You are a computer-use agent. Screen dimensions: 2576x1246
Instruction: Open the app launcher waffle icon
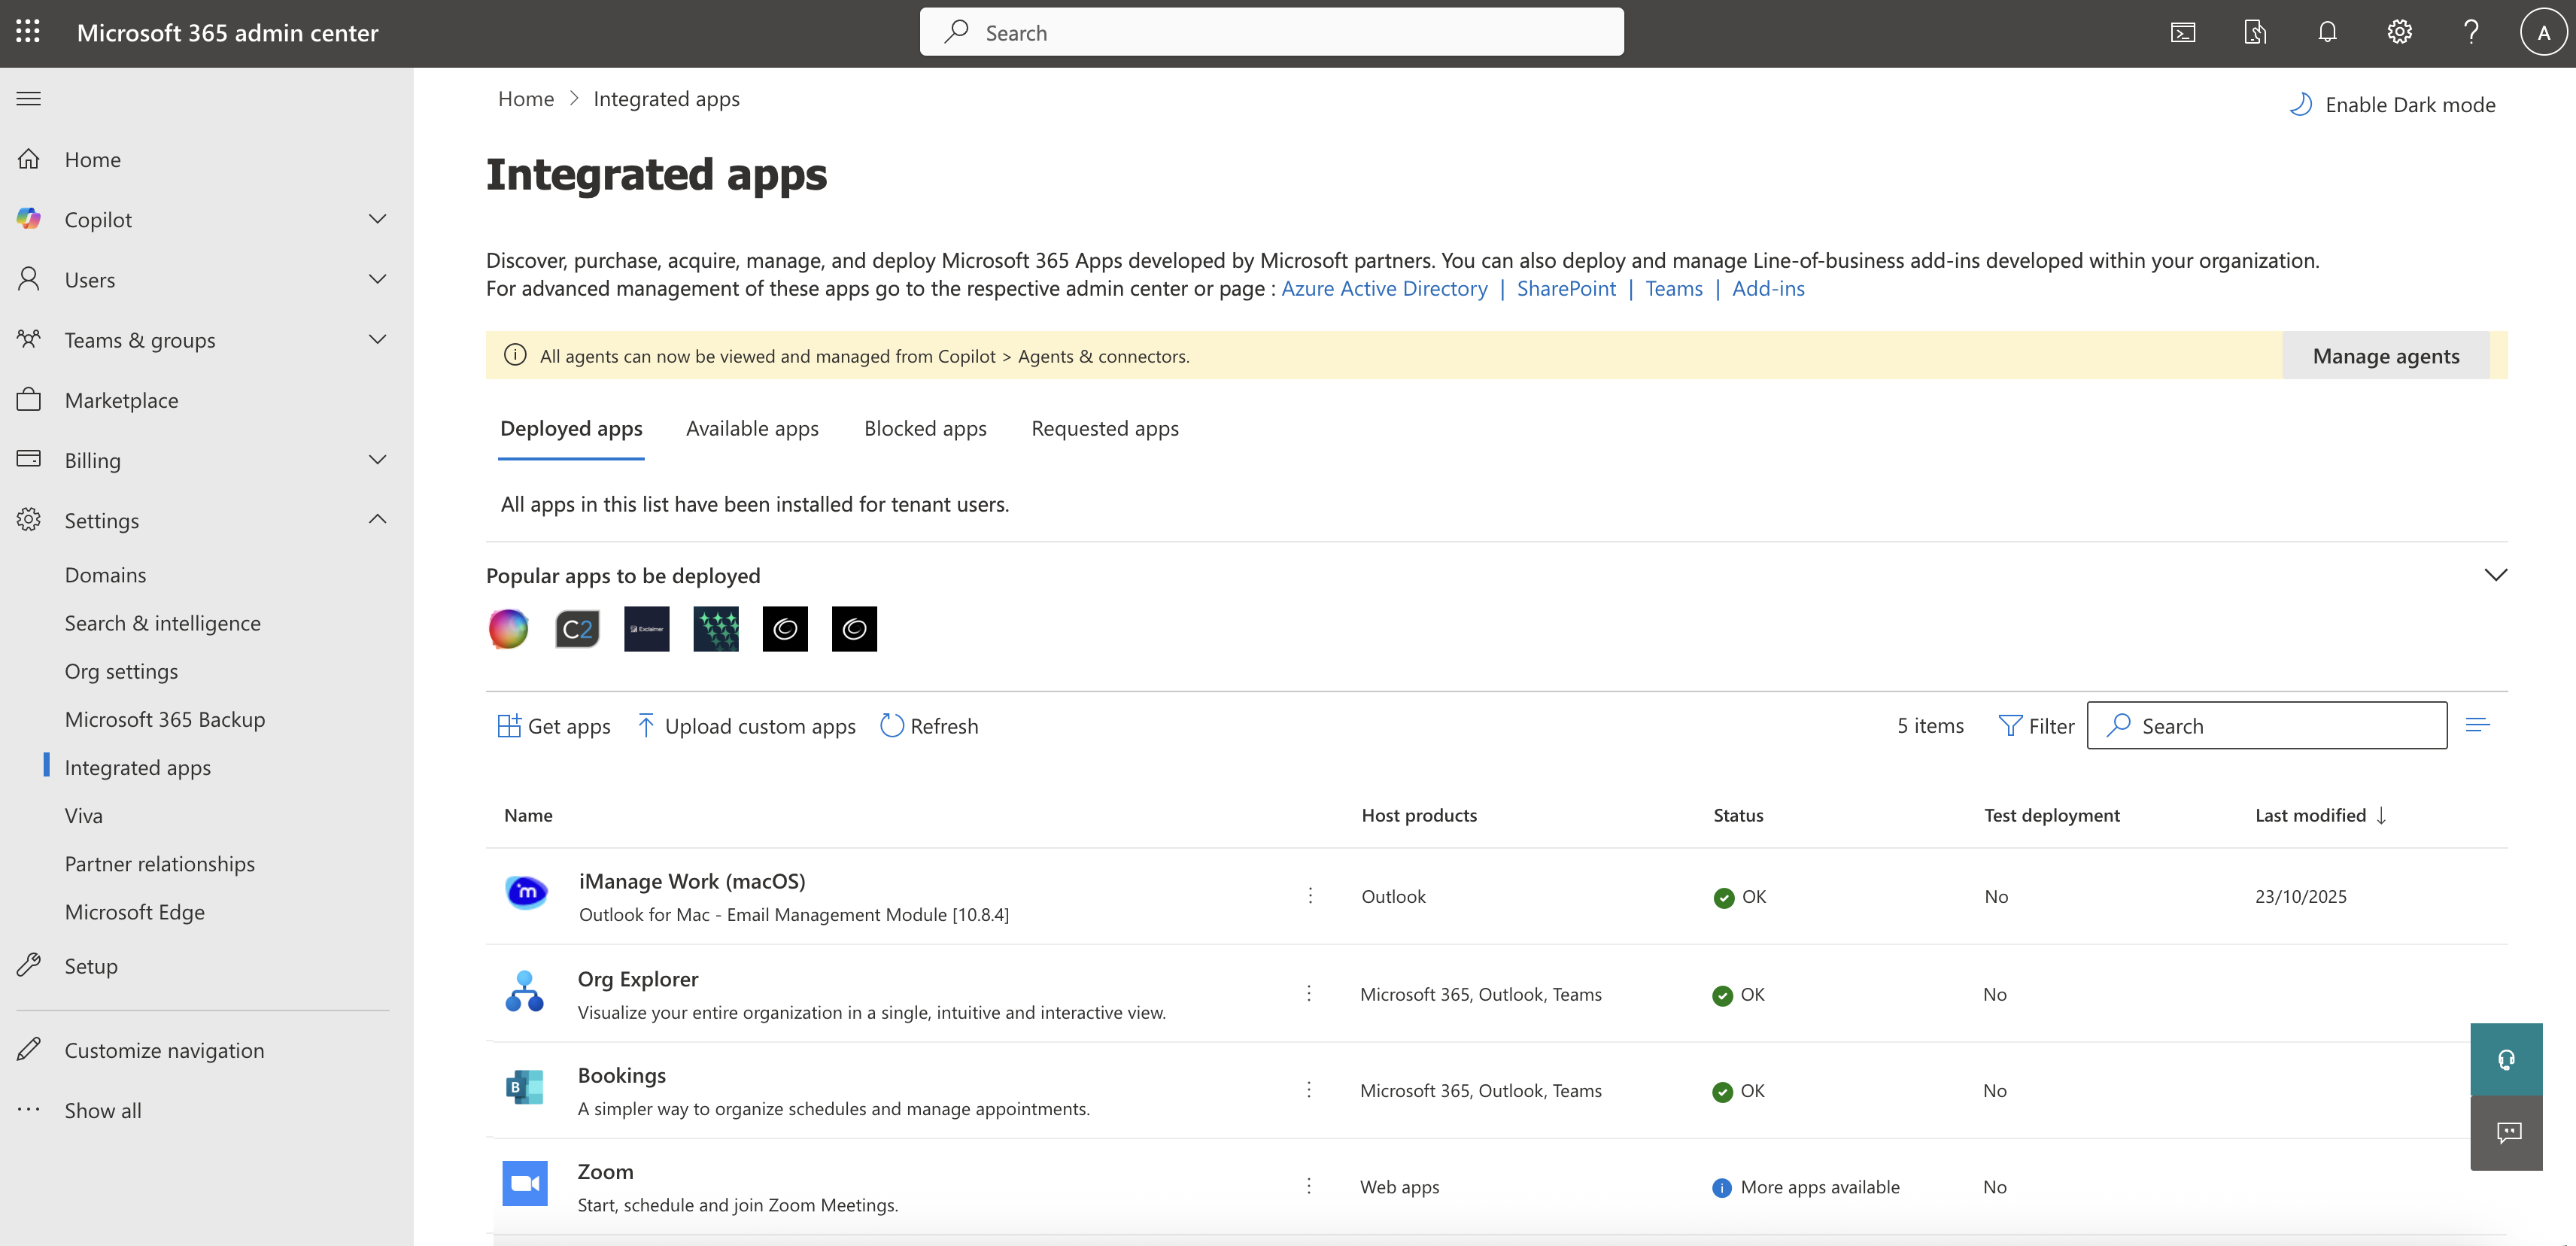[x=28, y=32]
